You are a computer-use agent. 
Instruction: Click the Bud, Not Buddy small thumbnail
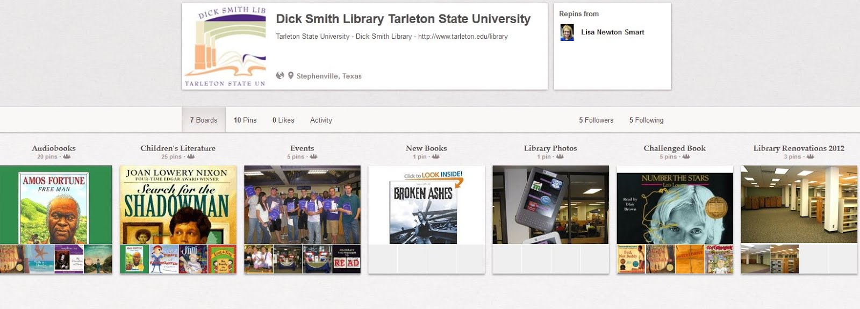(x=631, y=259)
